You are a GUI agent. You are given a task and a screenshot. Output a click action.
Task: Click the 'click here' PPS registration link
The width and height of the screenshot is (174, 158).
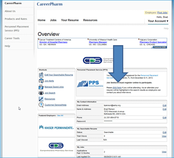[117, 88]
